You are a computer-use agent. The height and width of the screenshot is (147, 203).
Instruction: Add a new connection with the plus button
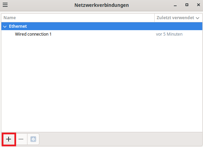pyautogui.click(x=9, y=139)
